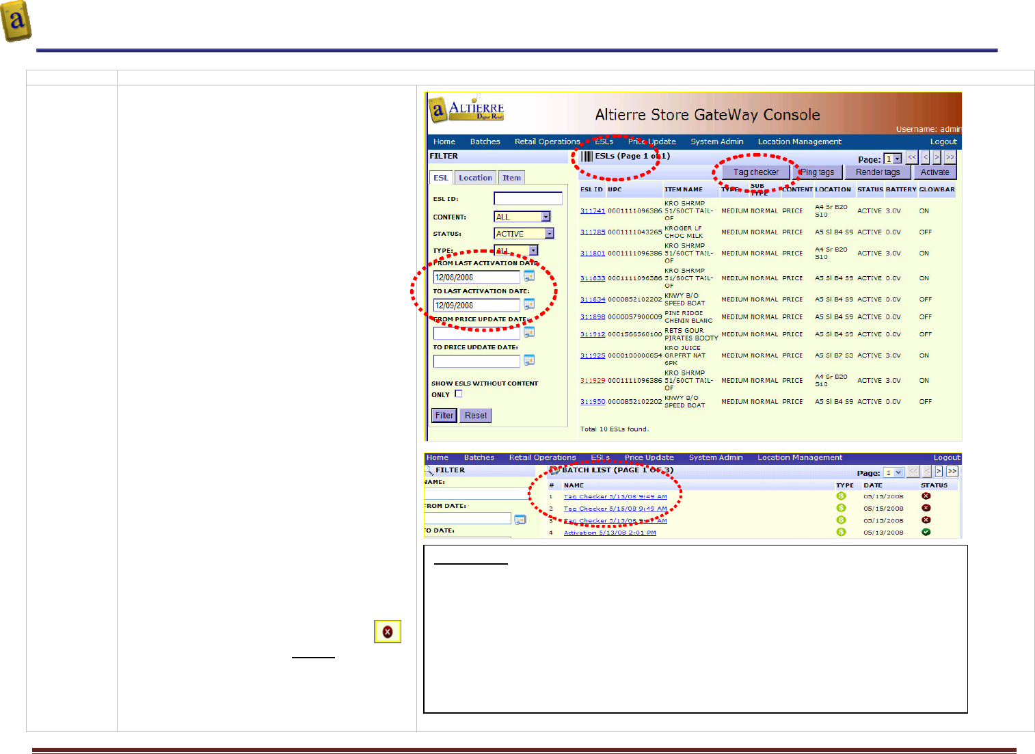1035x754 pixels.
Task: Go to next ESLs page (>)
Action: pos(937,157)
